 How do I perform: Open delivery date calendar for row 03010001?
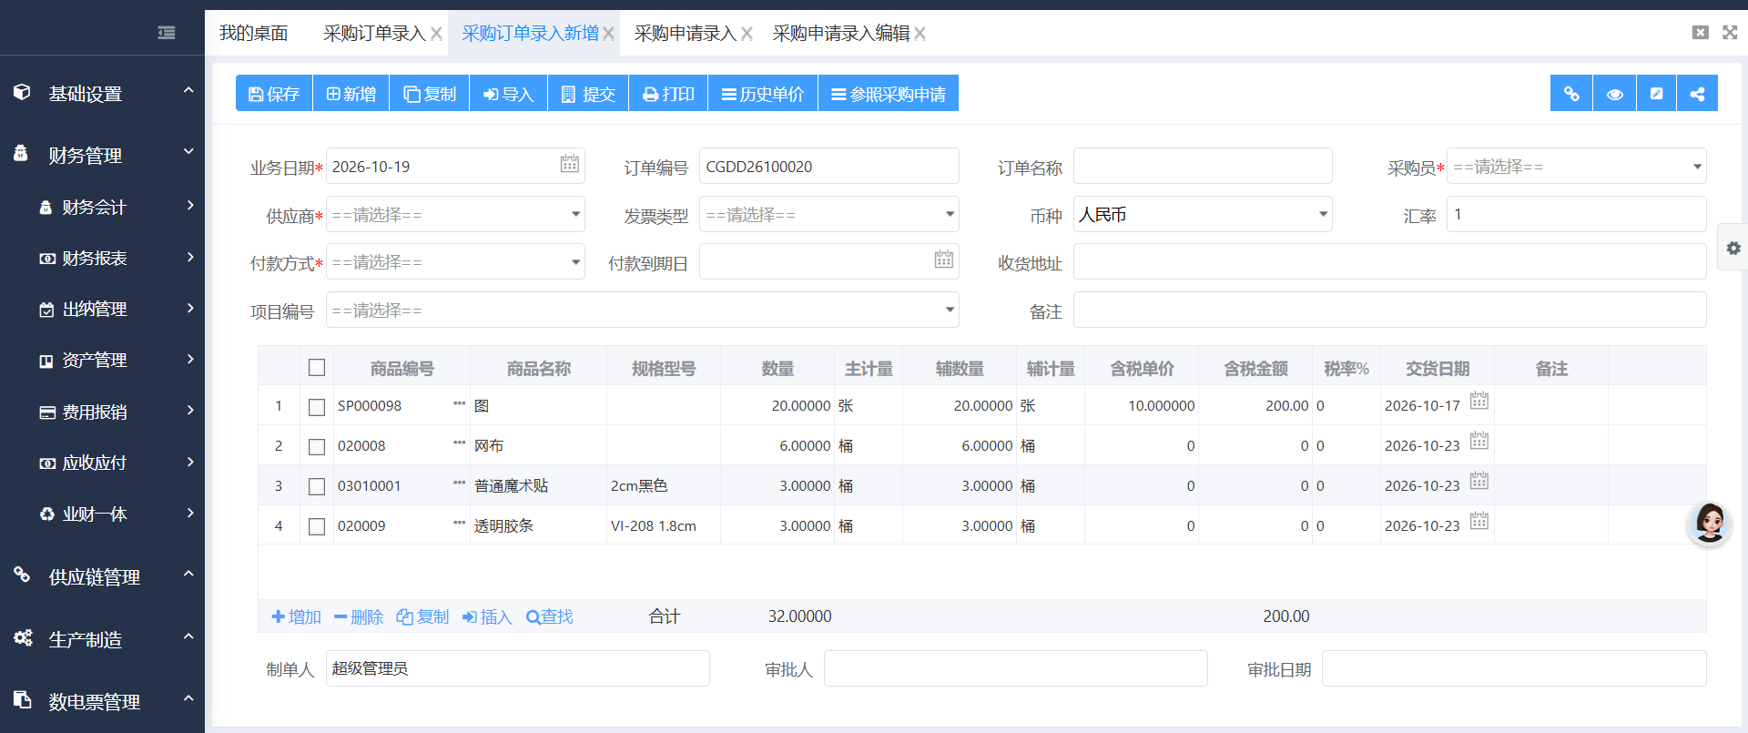(1479, 481)
